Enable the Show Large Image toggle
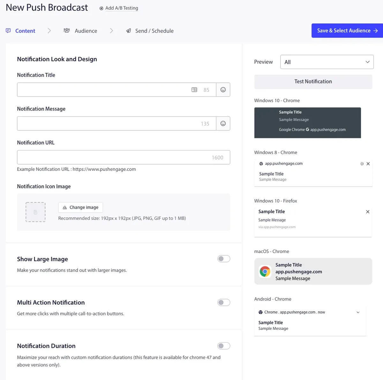 coord(224,259)
